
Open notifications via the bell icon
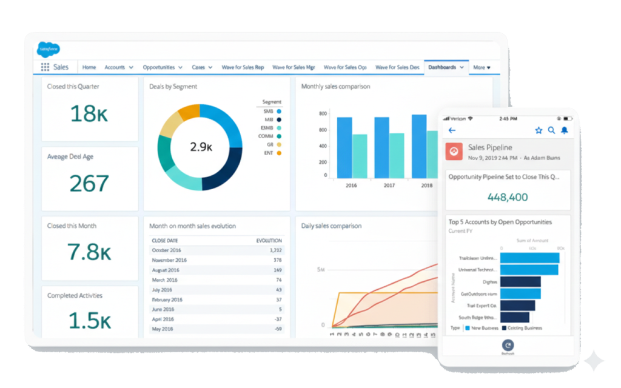coord(565,130)
